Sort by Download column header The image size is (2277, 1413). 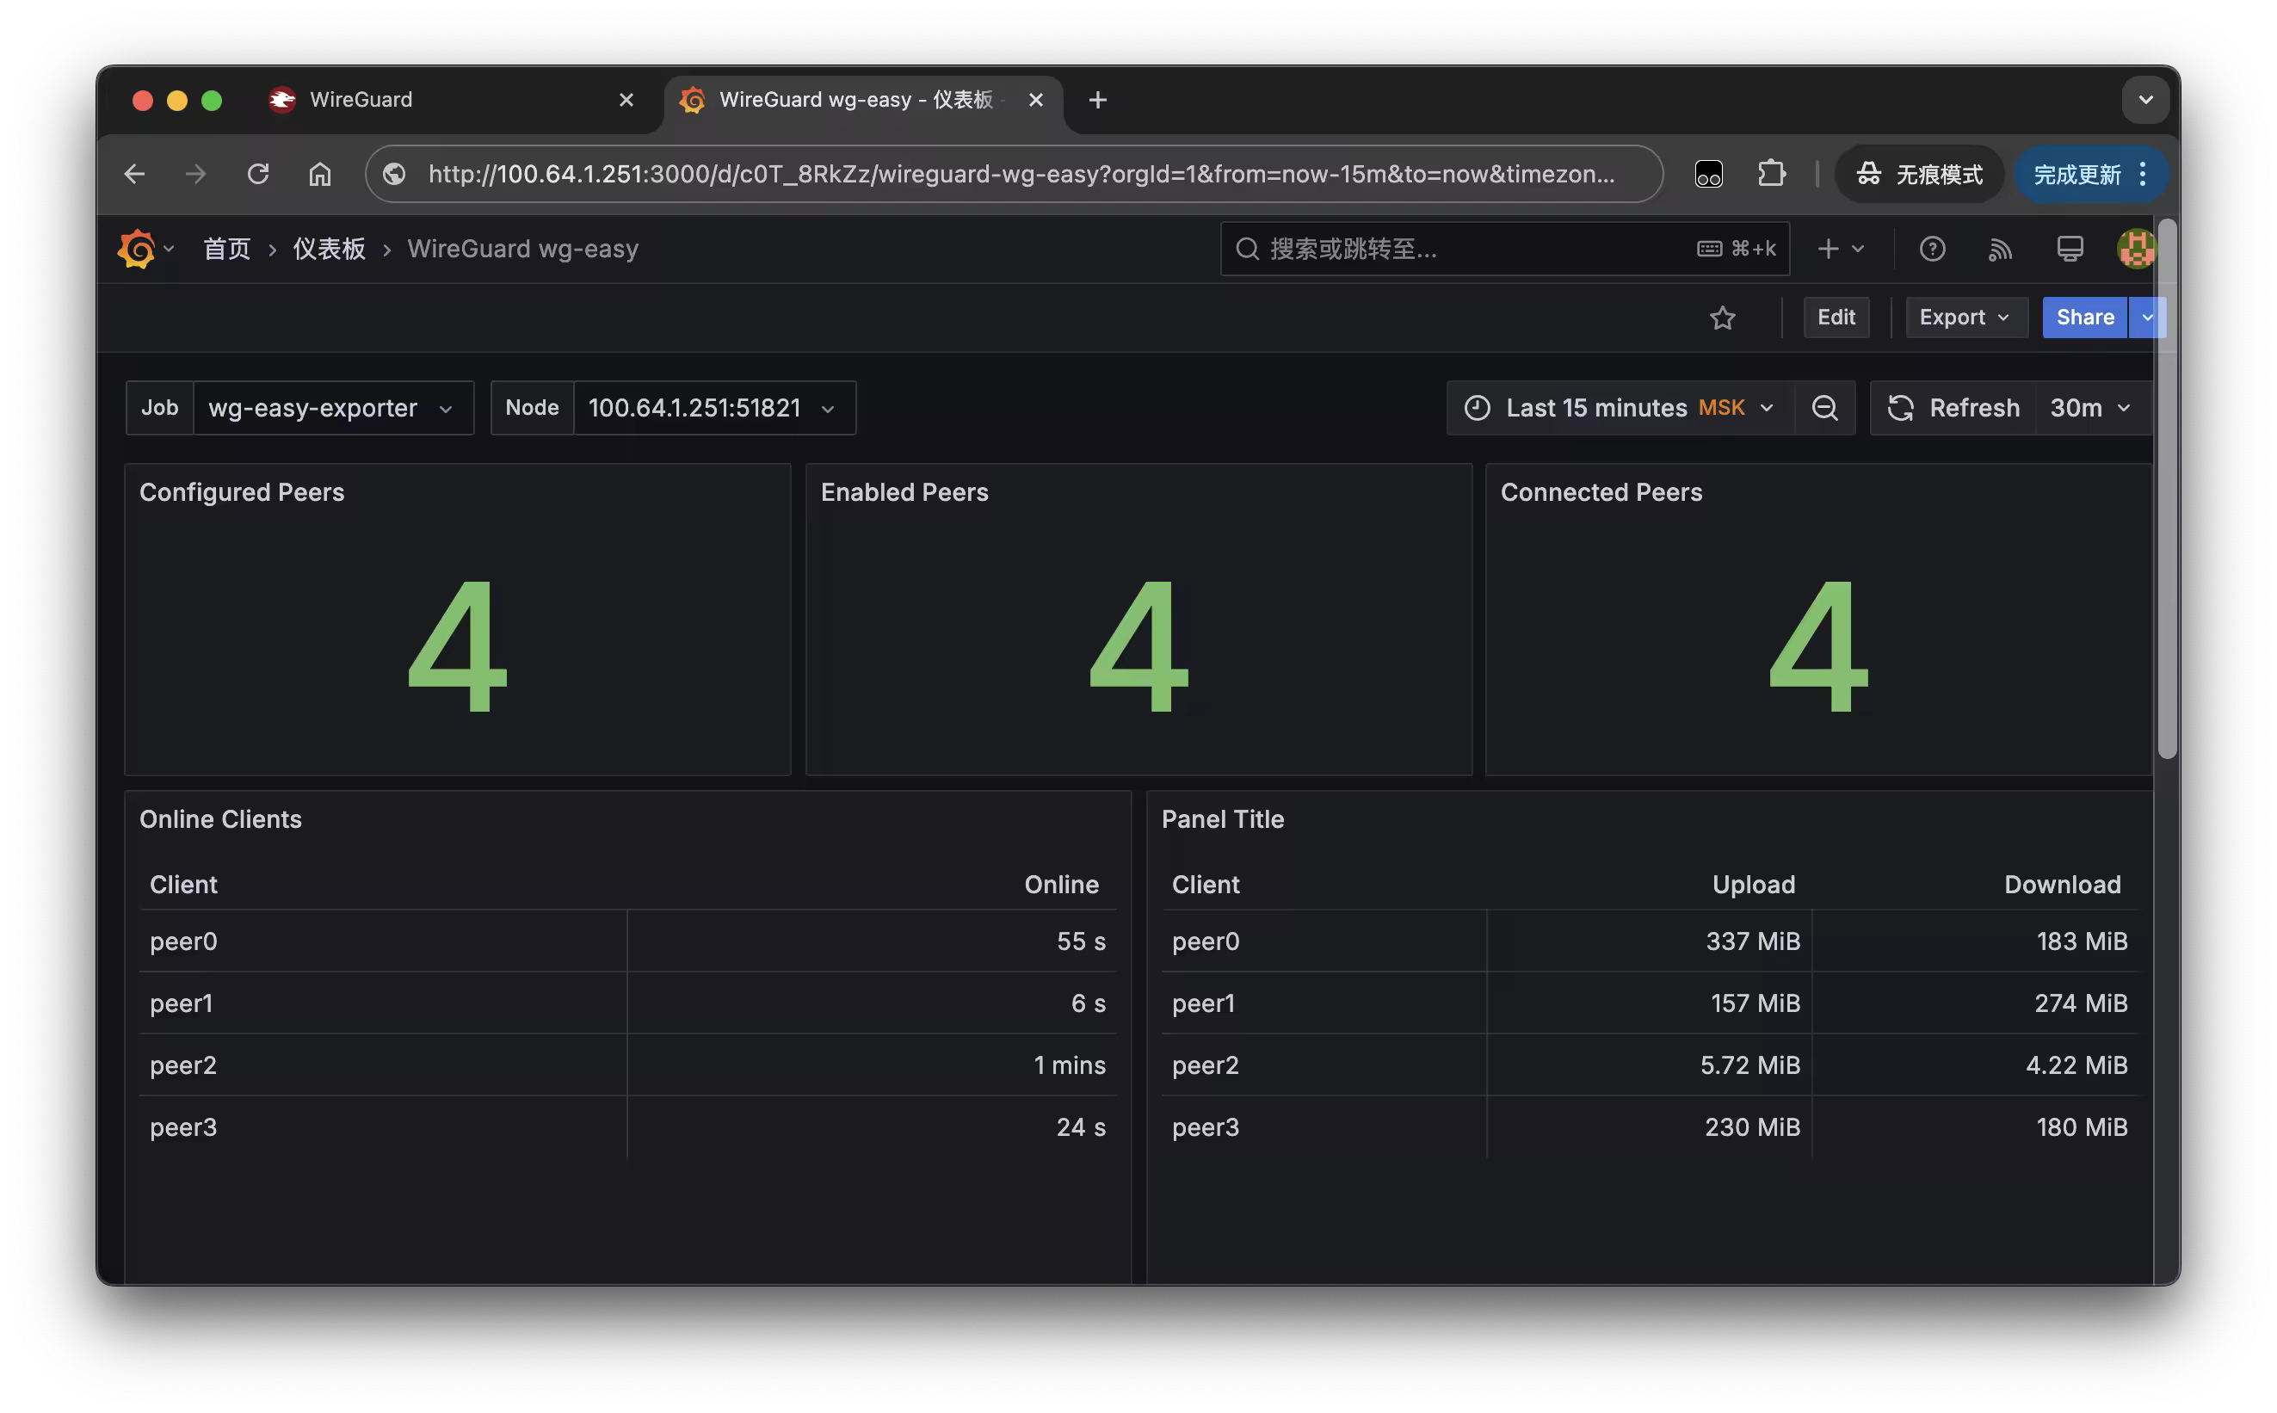[x=2061, y=885]
